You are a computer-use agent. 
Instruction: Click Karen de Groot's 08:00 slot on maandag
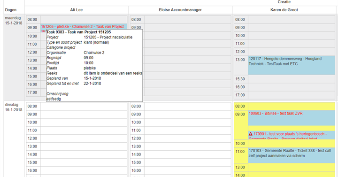[x=292, y=20]
